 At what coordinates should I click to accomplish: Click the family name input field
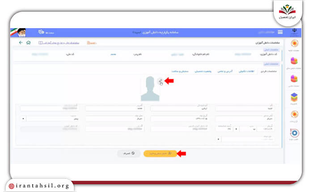pos(180,108)
